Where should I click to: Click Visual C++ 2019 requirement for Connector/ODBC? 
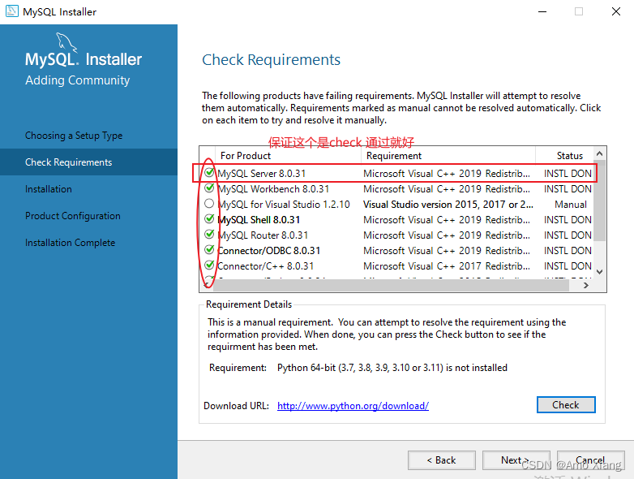(x=447, y=250)
